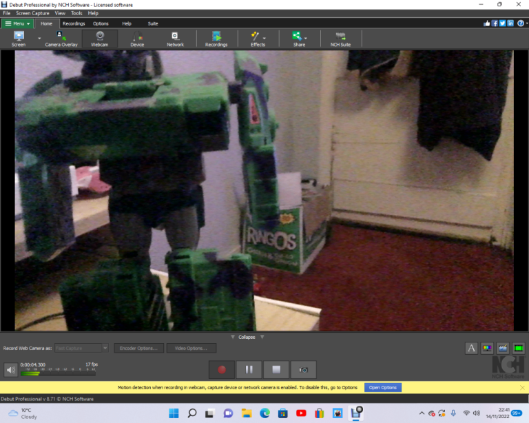Open the Recordings list from toolbar

tap(216, 39)
